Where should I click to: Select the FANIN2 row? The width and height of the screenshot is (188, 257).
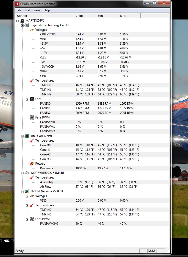tap(104, 113)
